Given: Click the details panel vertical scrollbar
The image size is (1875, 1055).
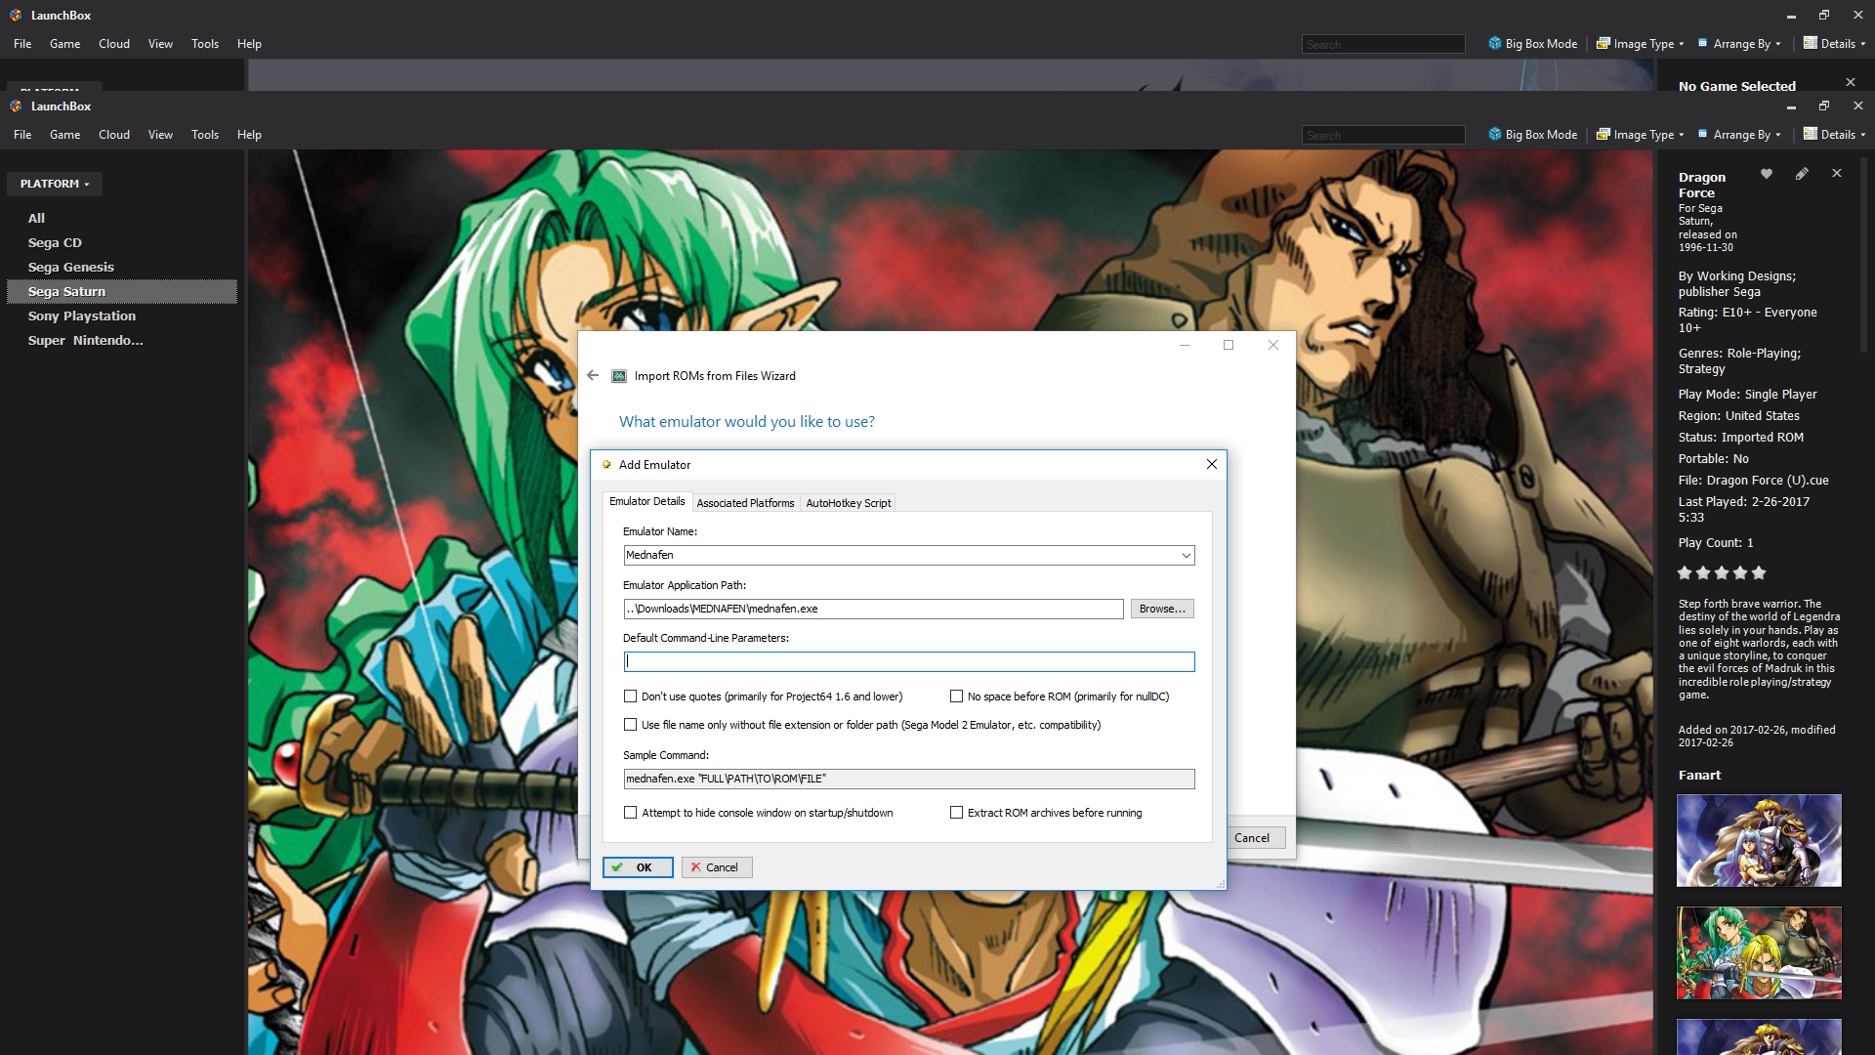Looking at the screenshot, I should coord(1863,254).
